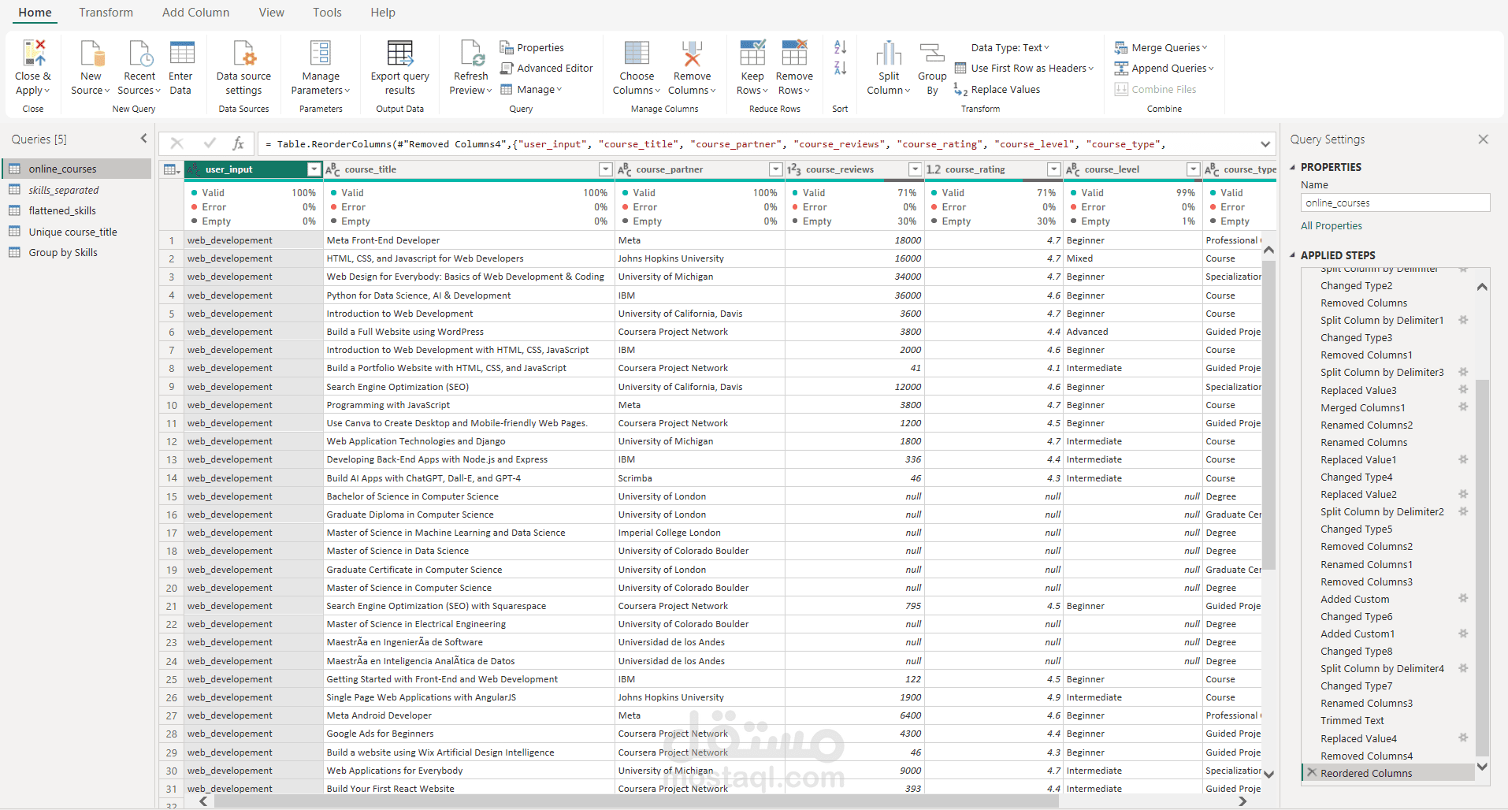Switch to the Transform tab
1508x810 pixels.
[x=106, y=13]
